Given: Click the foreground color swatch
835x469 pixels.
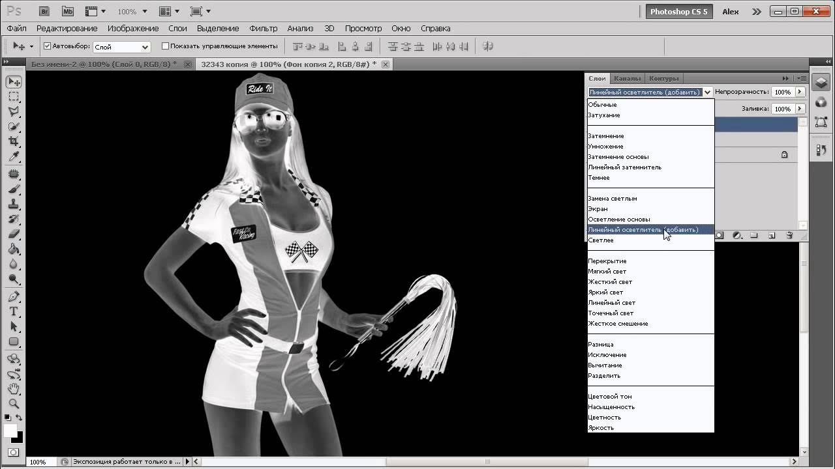Looking at the screenshot, I should 10,431.
